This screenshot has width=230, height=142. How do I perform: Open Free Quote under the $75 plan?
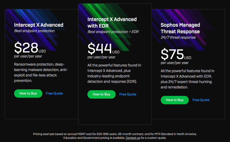click(x=201, y=100)
